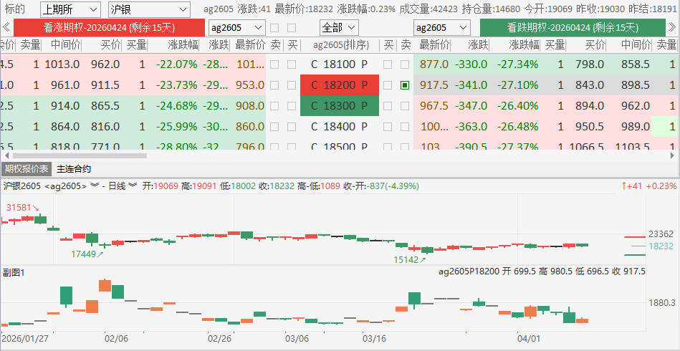Click put buy price 843.0

(590, 85)
